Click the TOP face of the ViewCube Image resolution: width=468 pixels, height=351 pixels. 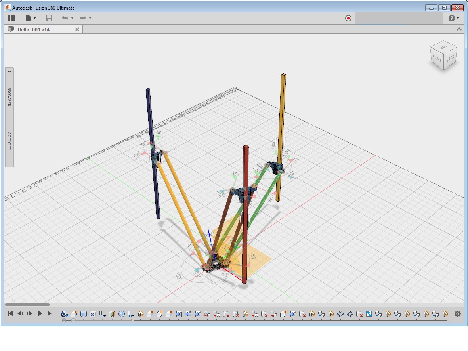[444, 47]
